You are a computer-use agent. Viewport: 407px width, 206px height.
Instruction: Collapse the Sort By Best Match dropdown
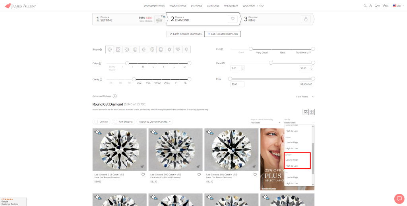click(299, 123)
